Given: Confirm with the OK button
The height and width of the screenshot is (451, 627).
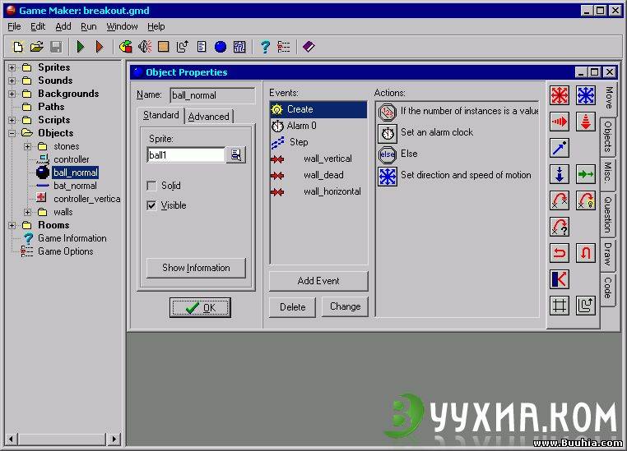Looking at the screenshot, I should click(200, 308).
